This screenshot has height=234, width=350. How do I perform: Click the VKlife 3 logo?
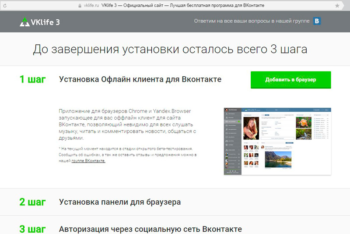click(x=40, y=22)
